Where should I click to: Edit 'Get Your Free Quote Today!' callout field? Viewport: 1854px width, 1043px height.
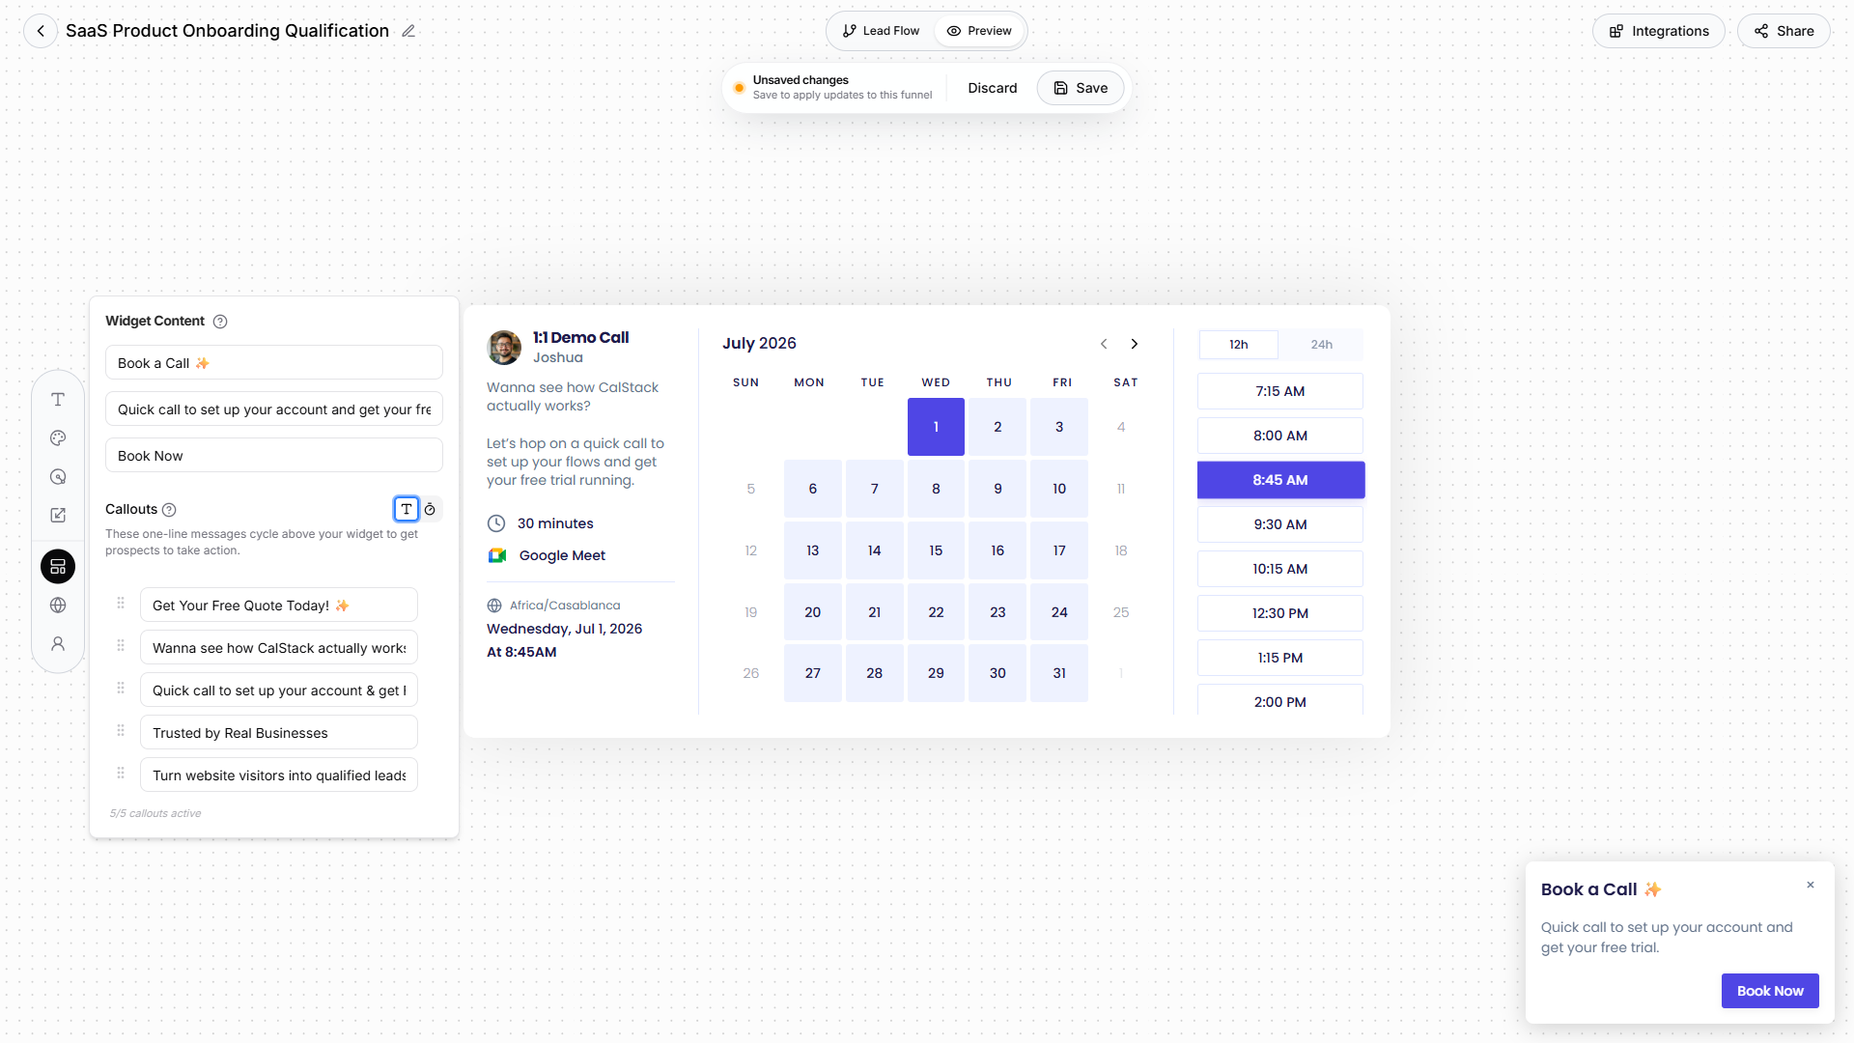279,606
